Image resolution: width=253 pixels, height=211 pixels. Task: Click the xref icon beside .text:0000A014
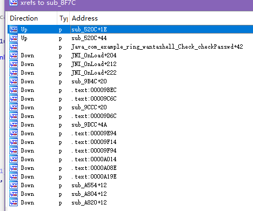14,159
